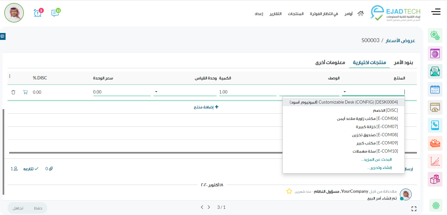The image size is (447, 215).
Task: Open the inventory boxes app in sidebar
Action: point(435,179)
